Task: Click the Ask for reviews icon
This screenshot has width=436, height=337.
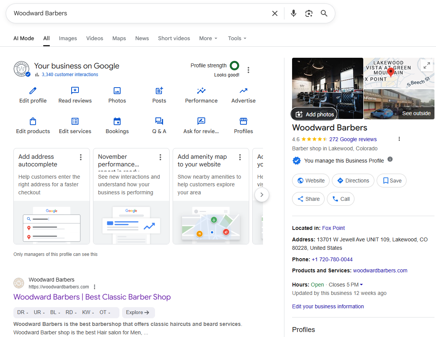Action: pyautogui.click(x=201, y=121)
